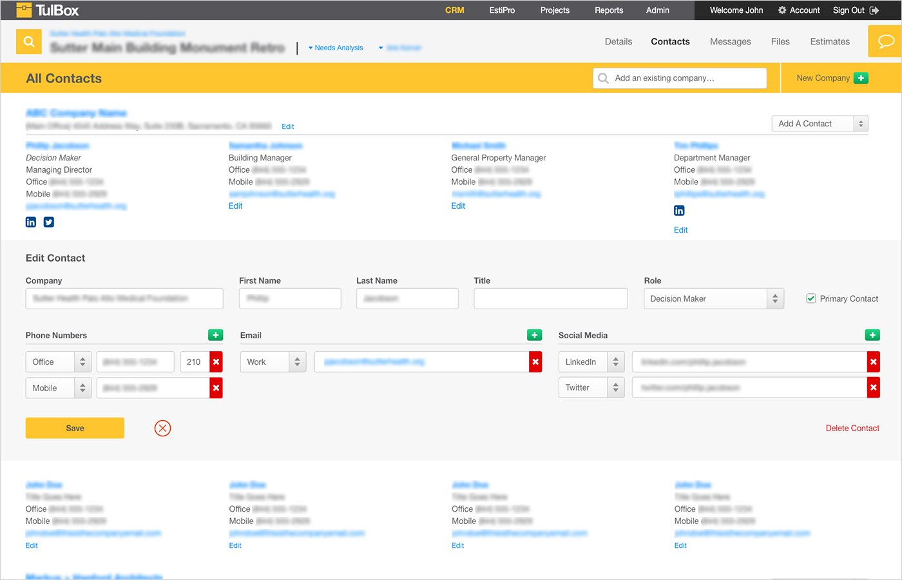This screenshot has height=580, width=902.
Task: Add a new email row
Action: [535, 335]
